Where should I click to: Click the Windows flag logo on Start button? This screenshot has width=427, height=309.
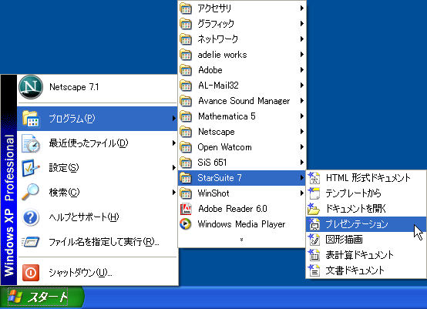click(x=15, y=297)
